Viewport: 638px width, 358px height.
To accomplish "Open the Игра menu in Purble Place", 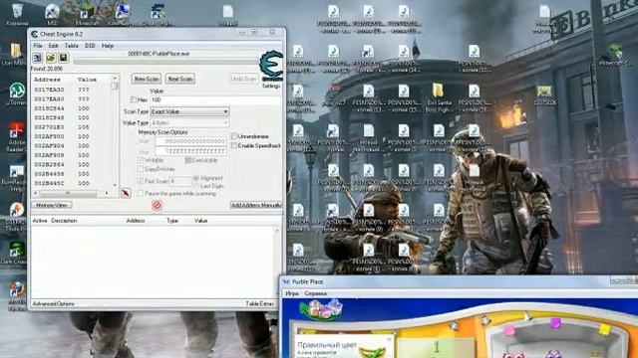I will pos(292,293).
